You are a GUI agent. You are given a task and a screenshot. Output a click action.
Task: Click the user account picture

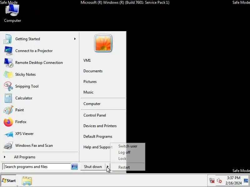103,43
